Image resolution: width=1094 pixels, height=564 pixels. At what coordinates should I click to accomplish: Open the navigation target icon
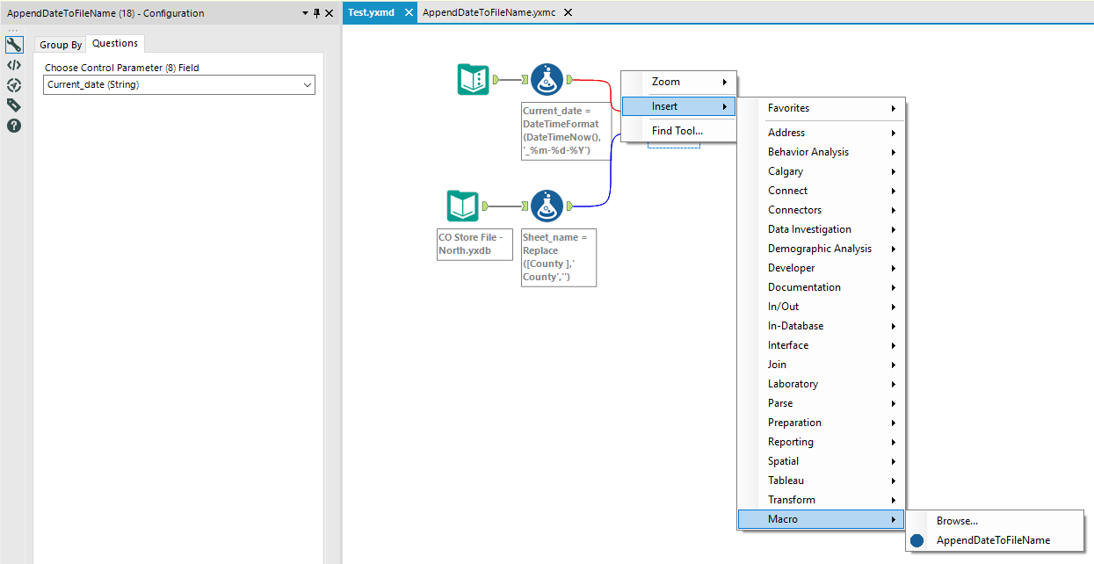click(x=14, y=85)
